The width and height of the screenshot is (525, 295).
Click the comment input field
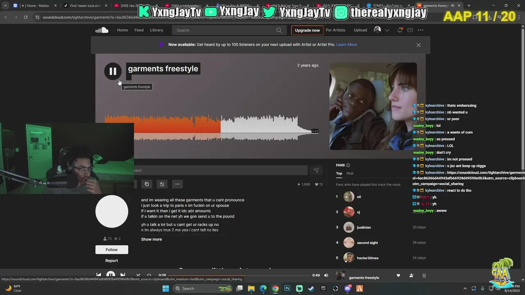(x=221, y=170)
